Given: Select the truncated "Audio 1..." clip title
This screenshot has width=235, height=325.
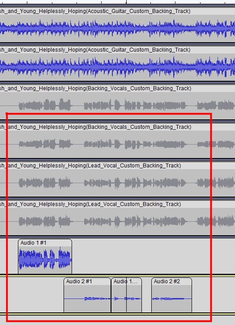Looking at the screenshot, I should (127, 281).
